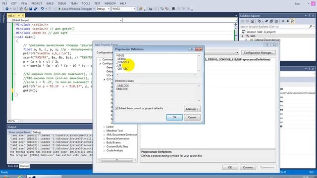The image size is (317, 178).
Task: Select Build Events in property tree
Action: point(113,143)
